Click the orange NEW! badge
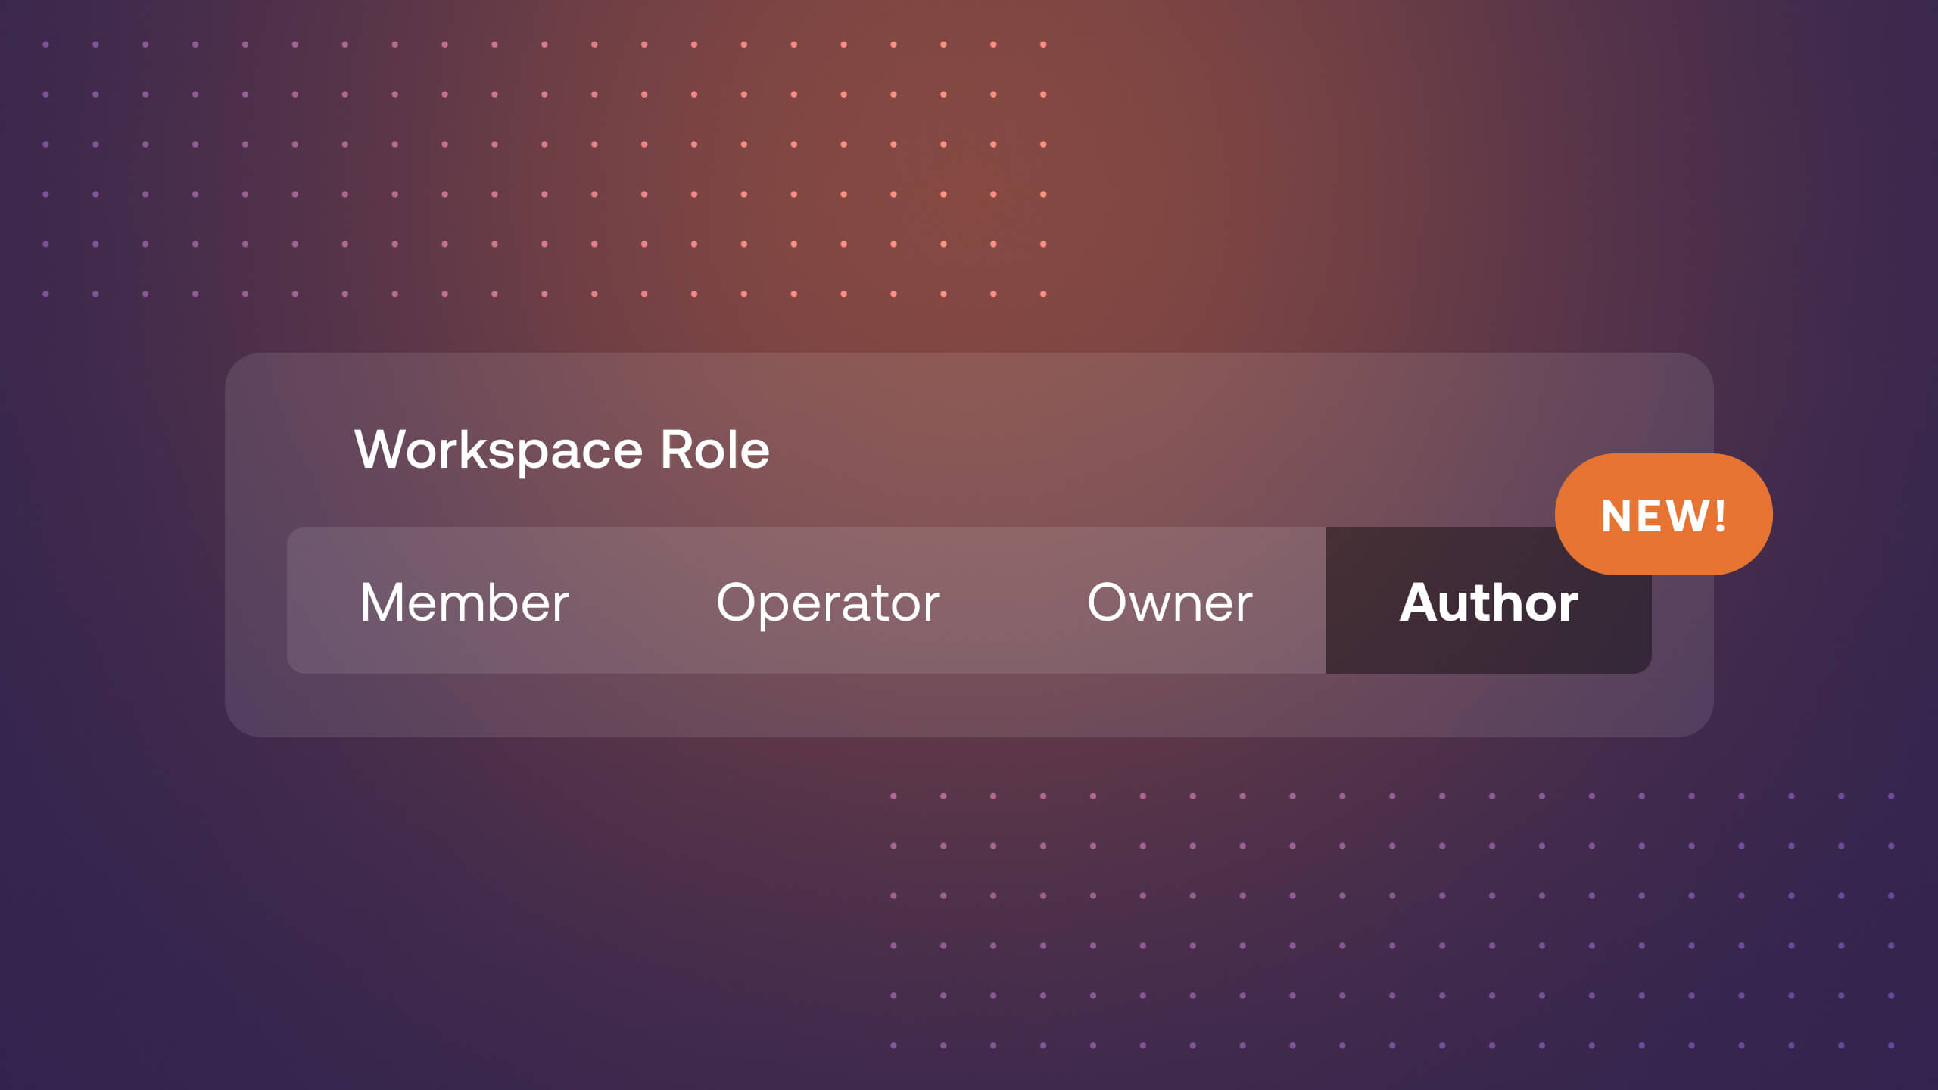The width and height of the screenshot is (1938, 1090). click(x=1663, y=515)
